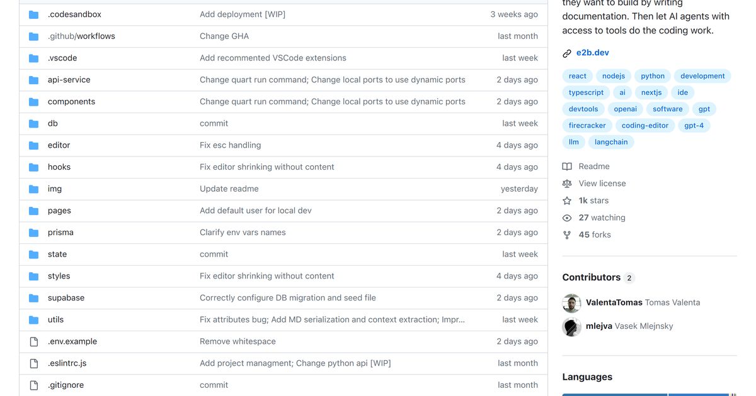756x396 pixels.
Task: Open the e2b.dev website link
Action: click(x=592, y=52)
